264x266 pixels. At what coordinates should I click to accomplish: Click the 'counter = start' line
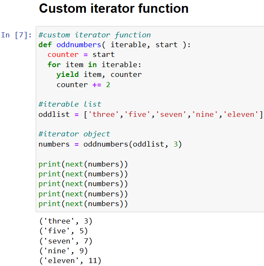pos(81,55)
